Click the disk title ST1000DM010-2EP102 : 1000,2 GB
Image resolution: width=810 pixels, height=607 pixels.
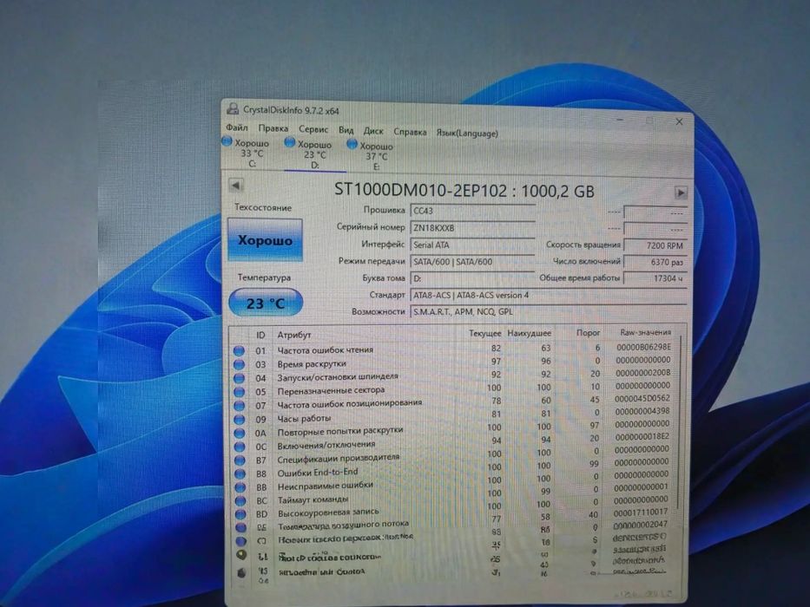(x=464, y=191)
